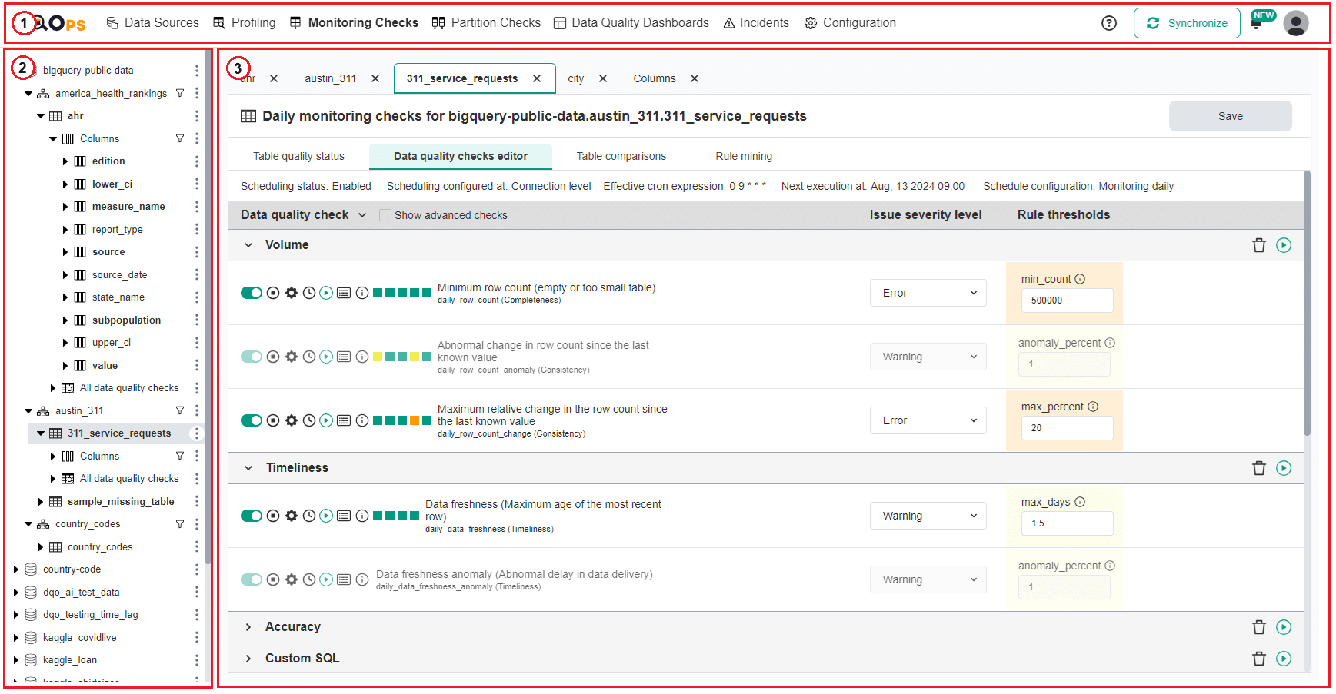This screenshot has height=694, width=1336.
Task: Toggle the Data freshness check switch
Action: (252, 516)
